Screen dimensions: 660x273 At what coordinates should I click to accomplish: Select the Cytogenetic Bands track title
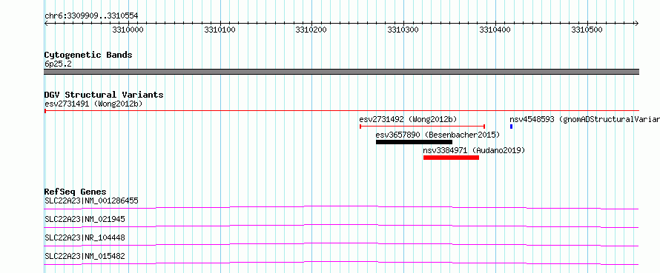88,55
